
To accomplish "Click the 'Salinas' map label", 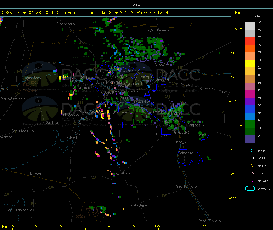I will (52, 123).
